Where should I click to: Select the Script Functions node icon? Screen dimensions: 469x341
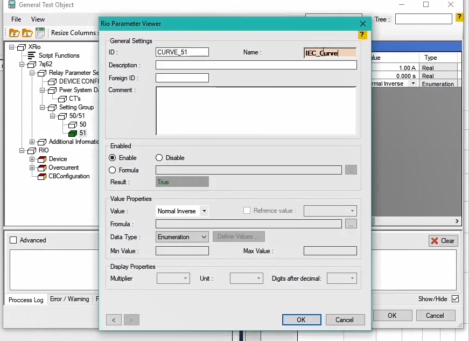coord(31,55)
